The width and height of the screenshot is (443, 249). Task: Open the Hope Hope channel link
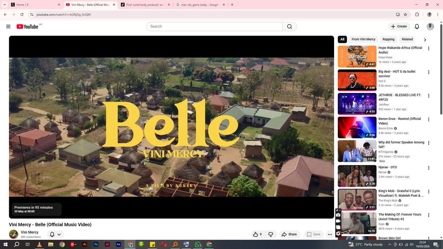[385, 58]
